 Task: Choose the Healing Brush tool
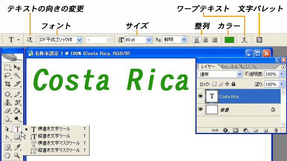click(7, 94)
